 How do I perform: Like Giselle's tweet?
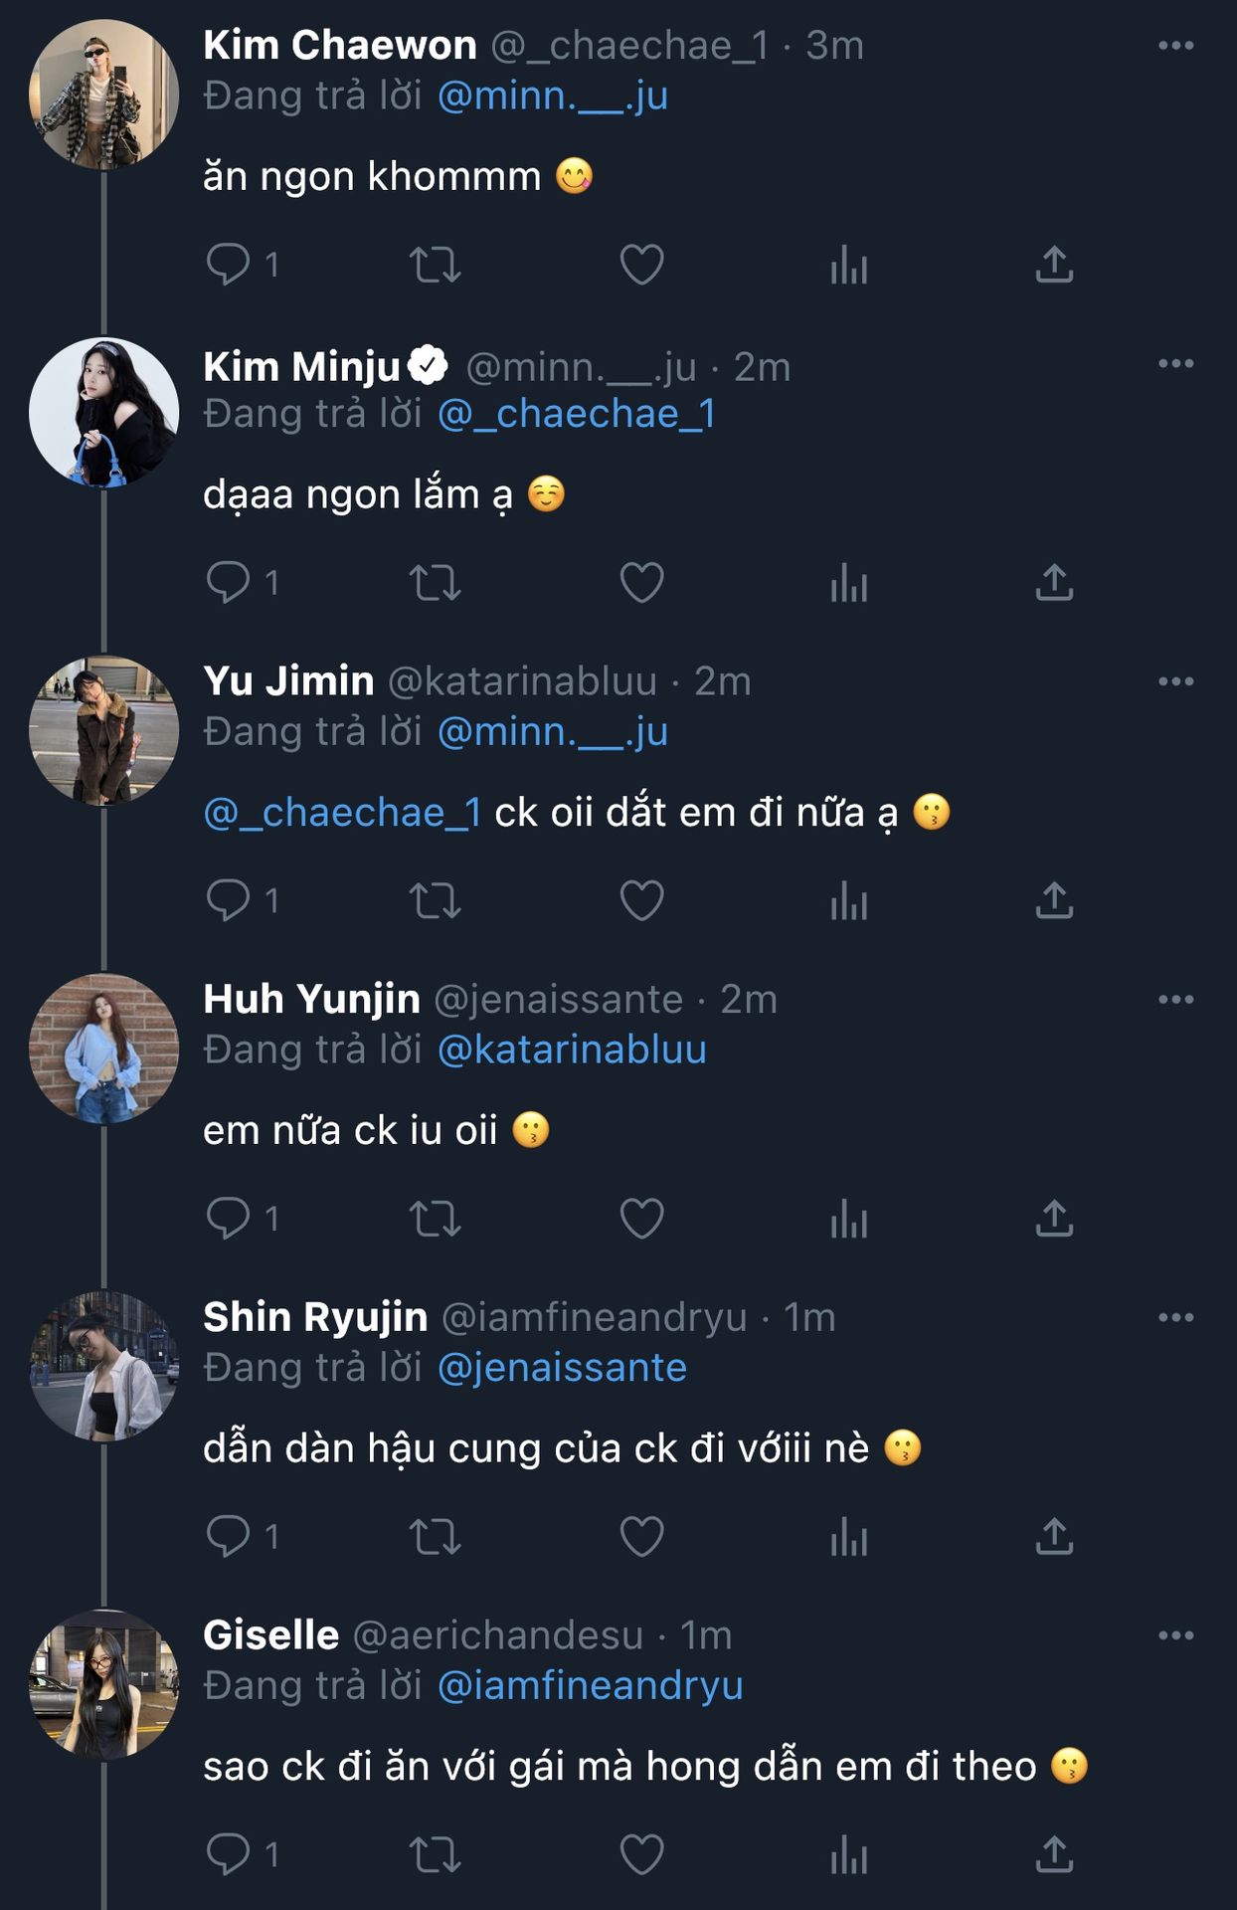(641, 1855)
